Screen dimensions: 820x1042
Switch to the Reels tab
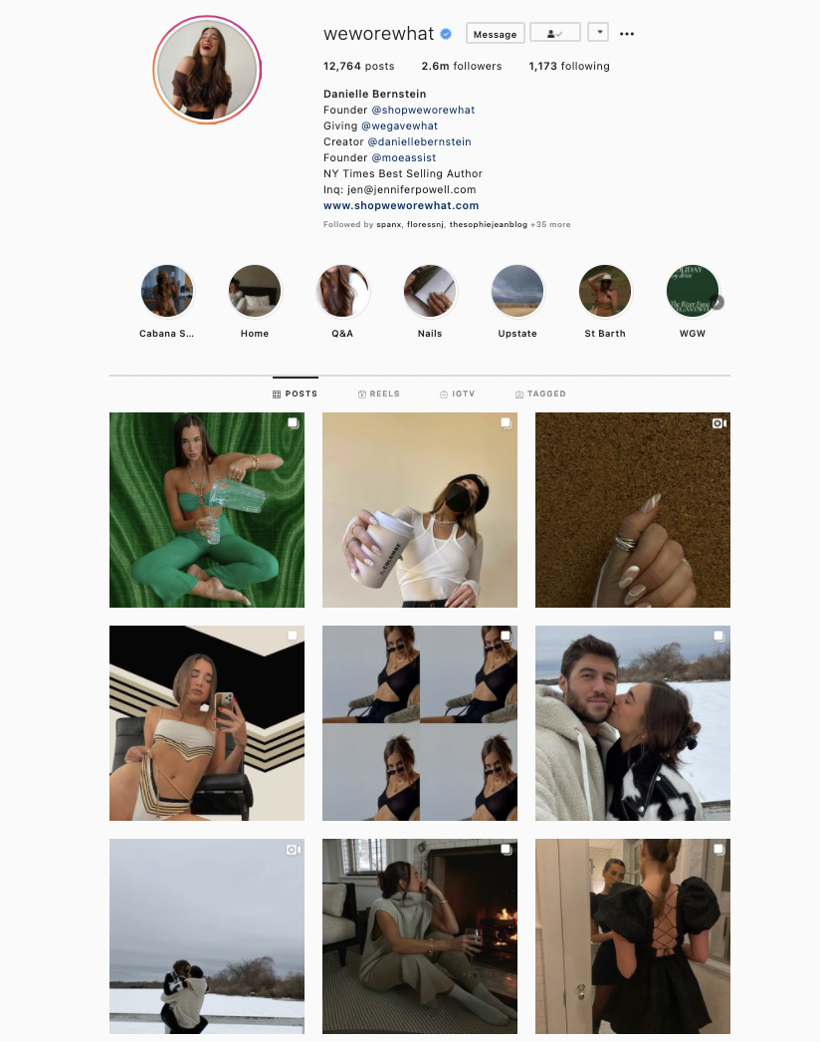pyautogui.click(x=379, y=394)
